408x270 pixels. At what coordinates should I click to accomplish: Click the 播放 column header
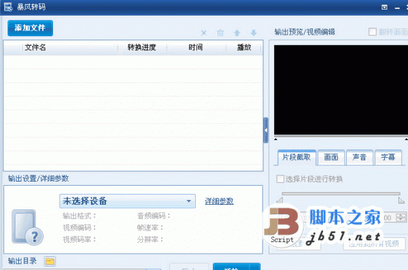point(244,48)
